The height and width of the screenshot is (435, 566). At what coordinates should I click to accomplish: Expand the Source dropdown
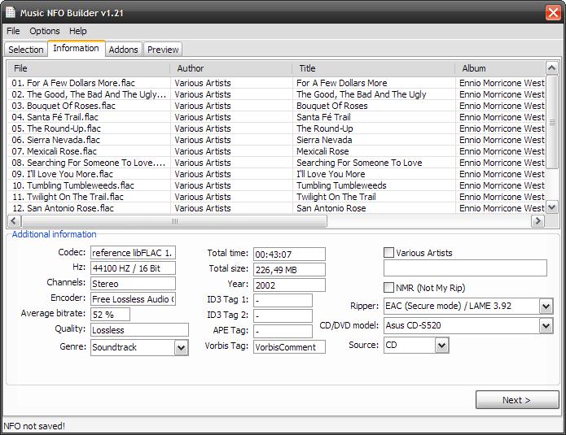(441, 346)
